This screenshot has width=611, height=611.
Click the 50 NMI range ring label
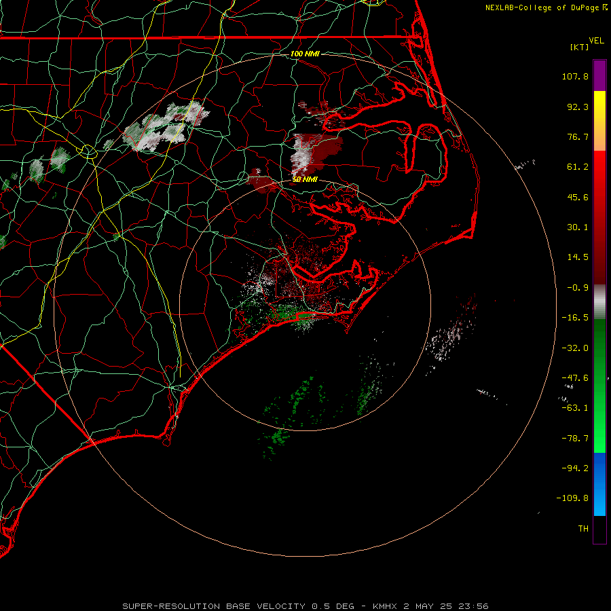(x=305, y=179)
